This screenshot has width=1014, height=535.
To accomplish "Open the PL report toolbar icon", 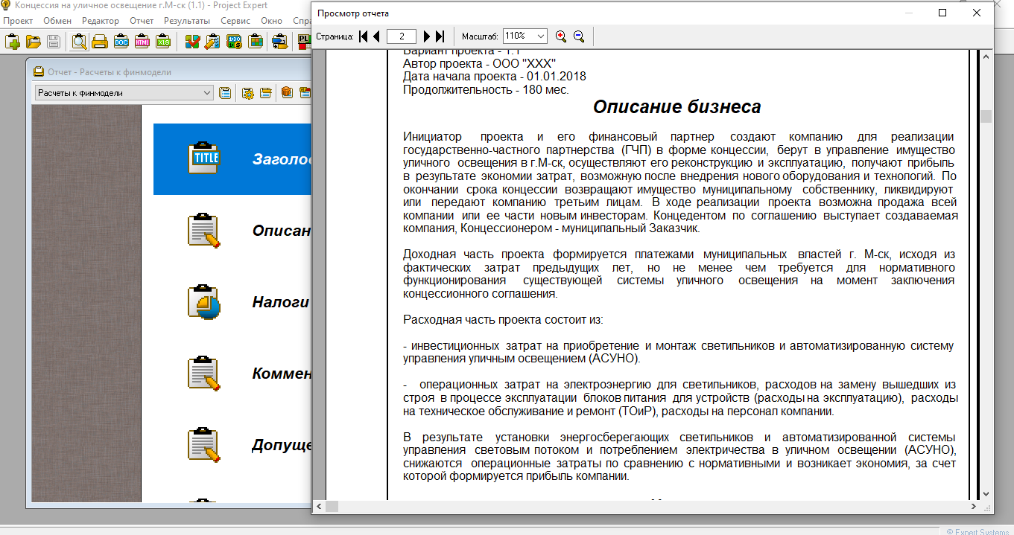I will pos(304,42).
